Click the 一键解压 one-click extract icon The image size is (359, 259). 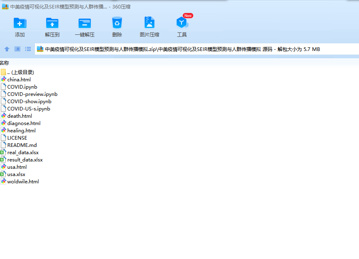85,23
